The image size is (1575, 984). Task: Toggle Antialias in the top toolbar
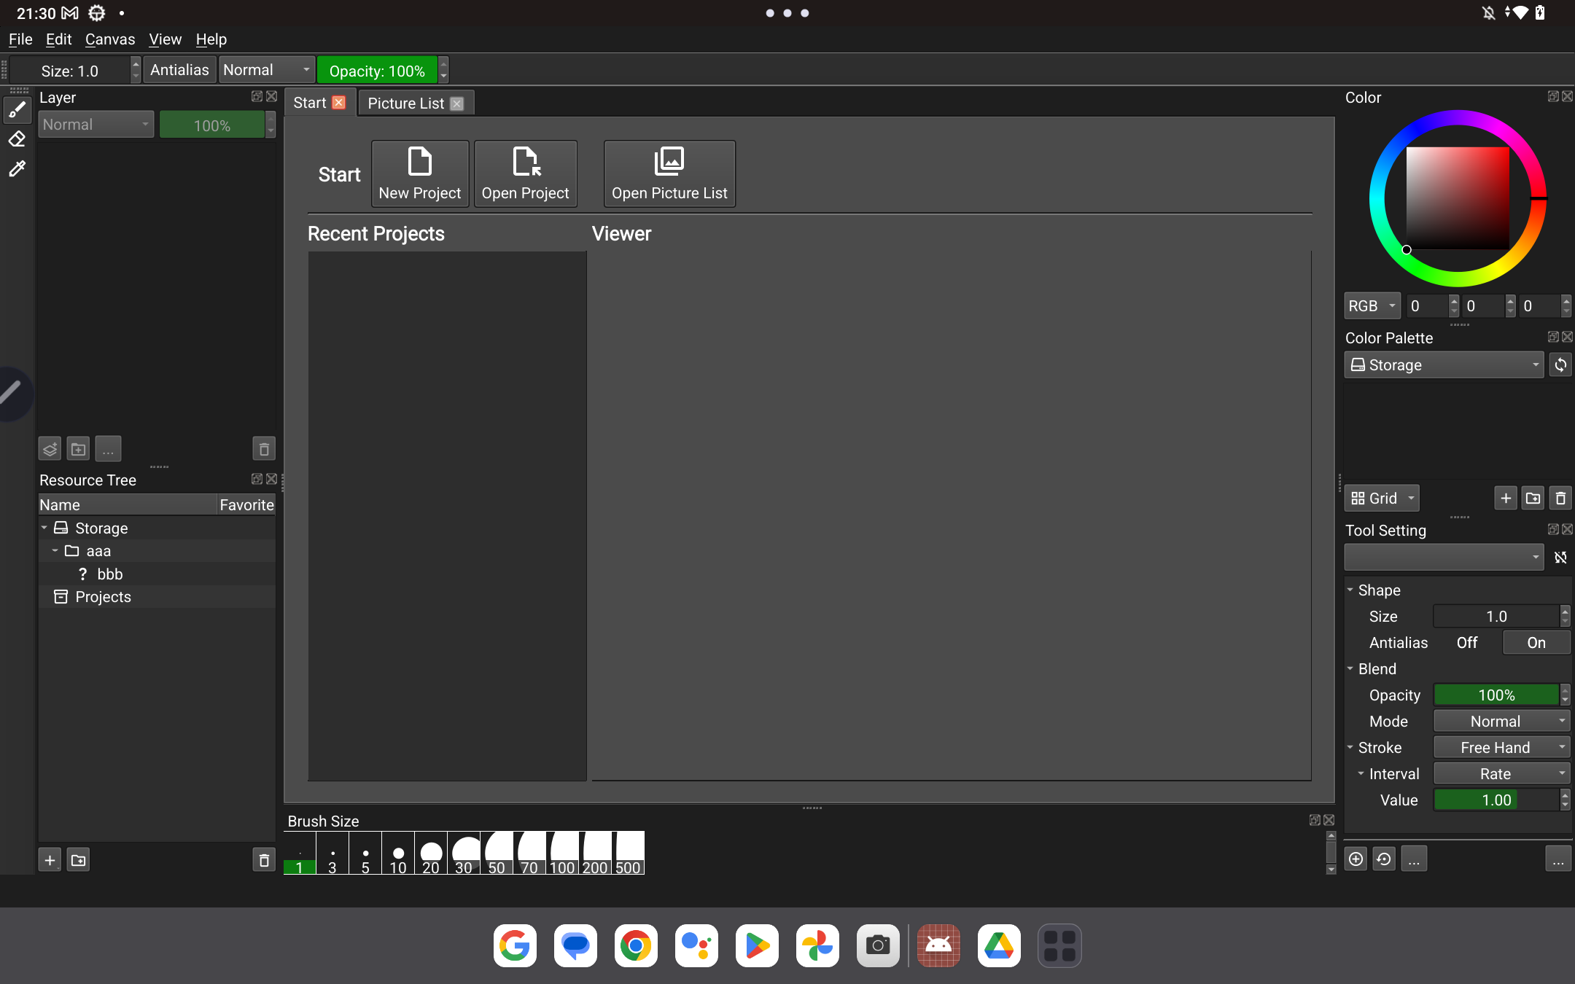179,69
